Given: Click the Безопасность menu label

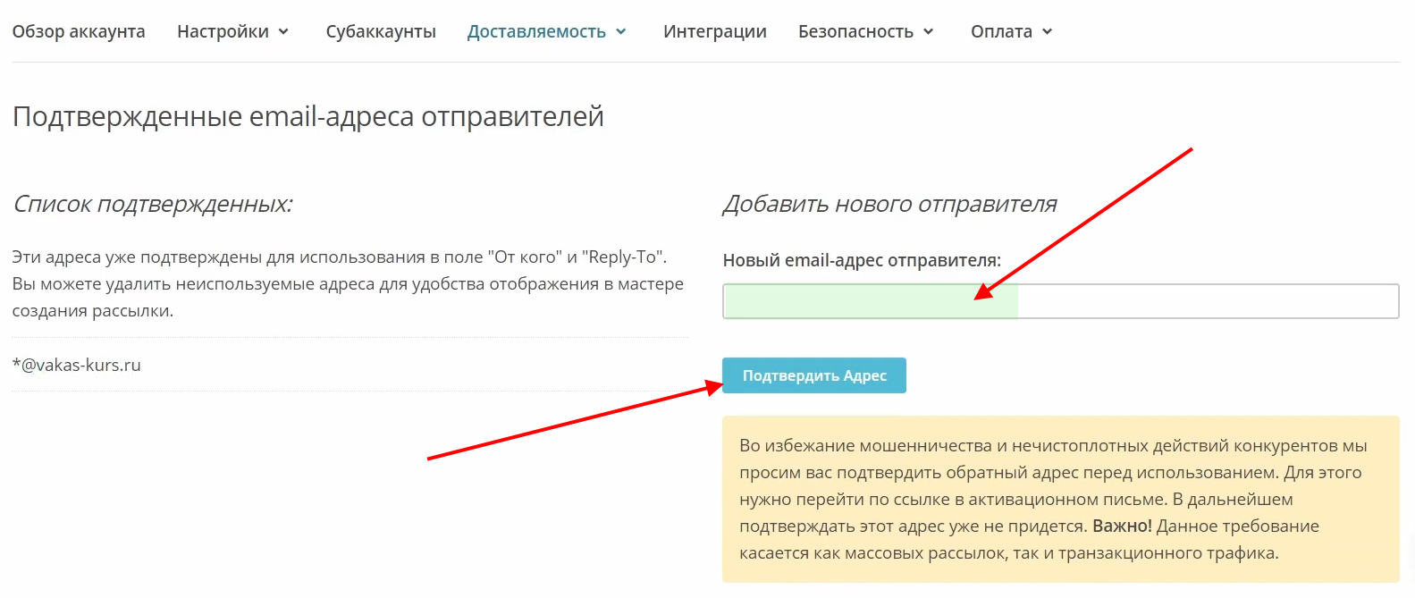Looking at the screenshot, I should tap(855, 31).
